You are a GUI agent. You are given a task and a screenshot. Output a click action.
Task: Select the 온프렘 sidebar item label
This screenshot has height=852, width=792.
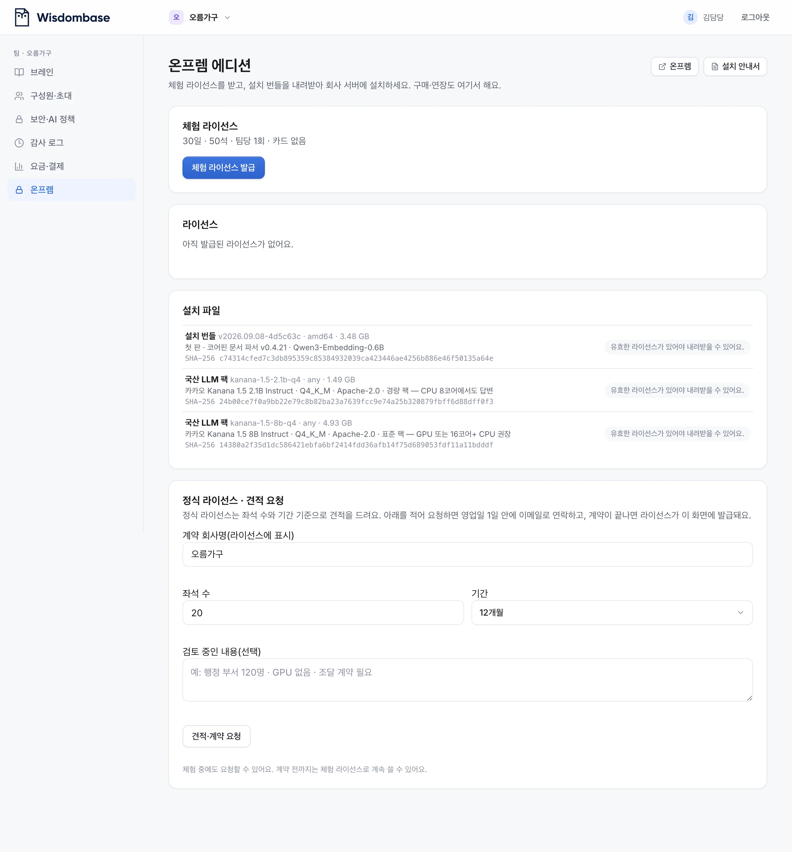pos(42,190)
